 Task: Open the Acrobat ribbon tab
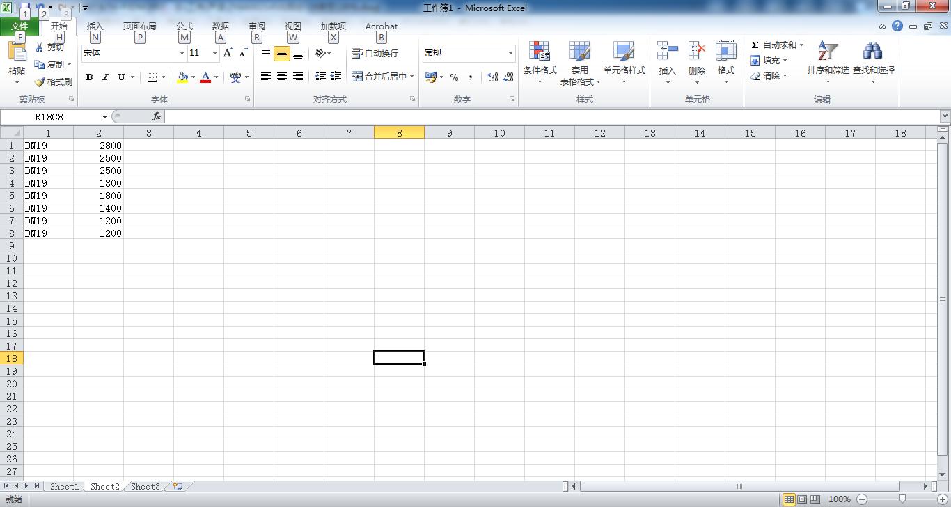click(x=382, y=26)
